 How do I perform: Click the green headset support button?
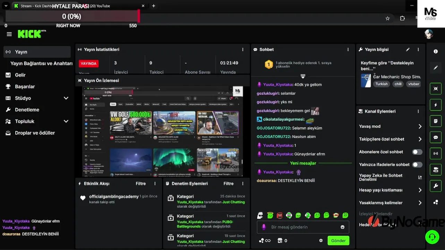click(x=432, y=237)
